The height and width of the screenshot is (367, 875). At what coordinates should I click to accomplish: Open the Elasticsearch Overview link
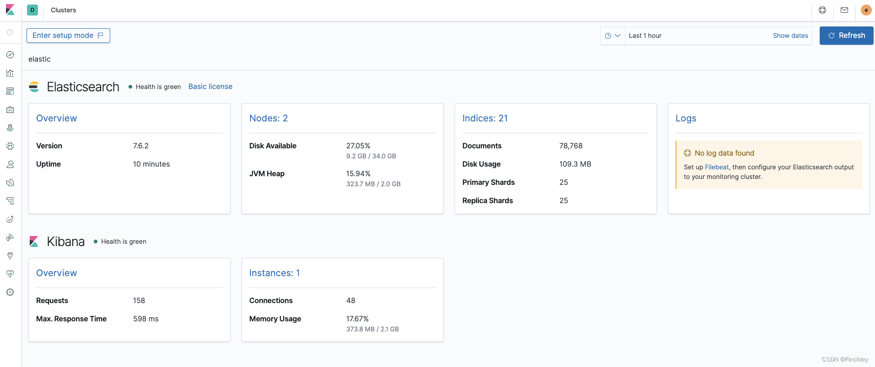coord(57,118)
